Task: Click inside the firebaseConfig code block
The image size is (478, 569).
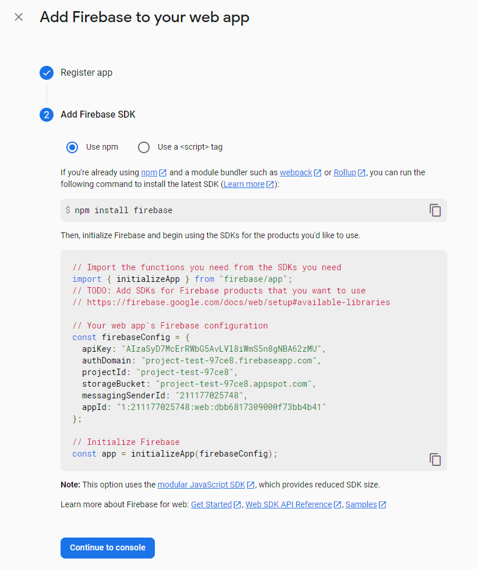Action: pyautogui.click(x=233, y=361)
